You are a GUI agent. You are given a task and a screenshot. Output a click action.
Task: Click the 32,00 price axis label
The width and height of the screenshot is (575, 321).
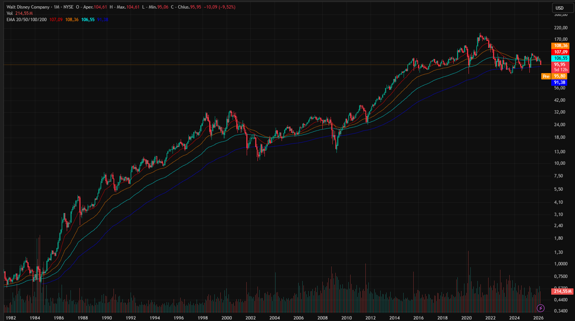[560, 112]
